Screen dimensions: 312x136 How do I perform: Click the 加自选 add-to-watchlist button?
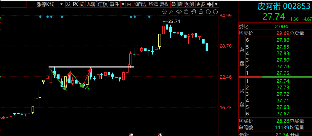coord(140,4)
